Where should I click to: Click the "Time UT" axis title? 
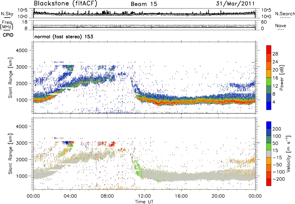coord(144,202)
